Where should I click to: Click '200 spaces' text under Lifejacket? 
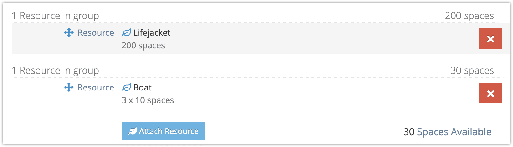click(x=143, y=45)
